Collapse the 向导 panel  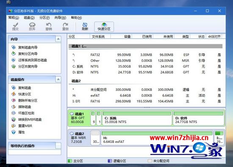tap(58, 39)
